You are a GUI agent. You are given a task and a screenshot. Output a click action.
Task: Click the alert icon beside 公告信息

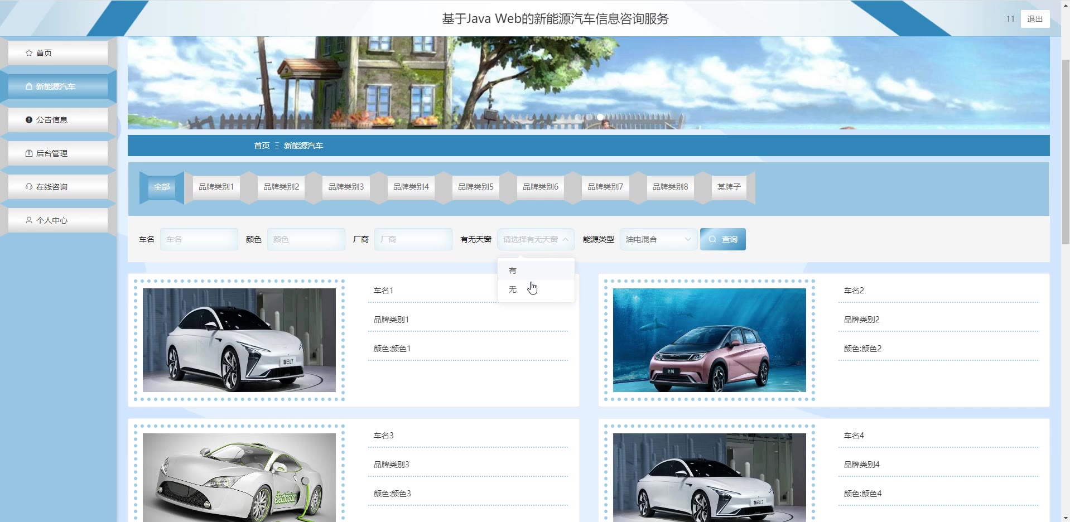pyautogui.click(x=29, y=120)
